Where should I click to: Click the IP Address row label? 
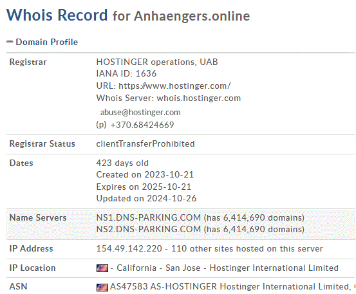[x=31, y=248]
